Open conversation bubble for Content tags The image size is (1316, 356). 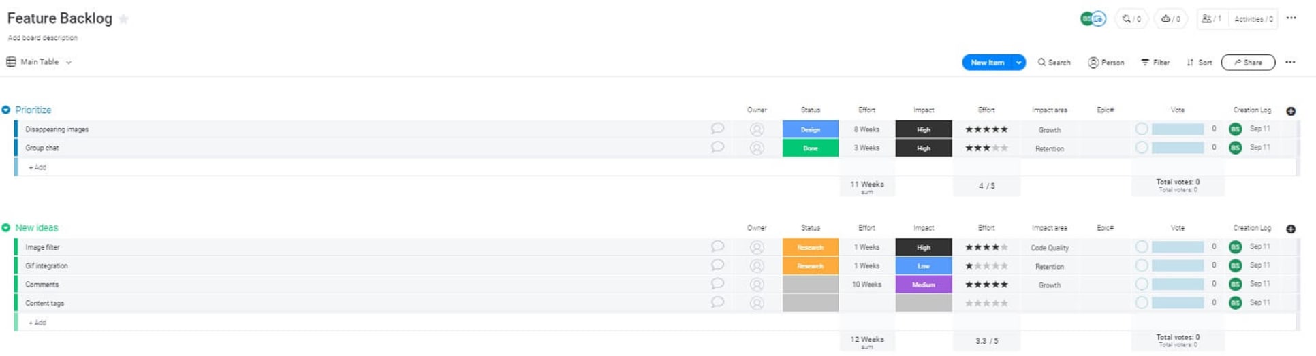click(x=717, y=302)
